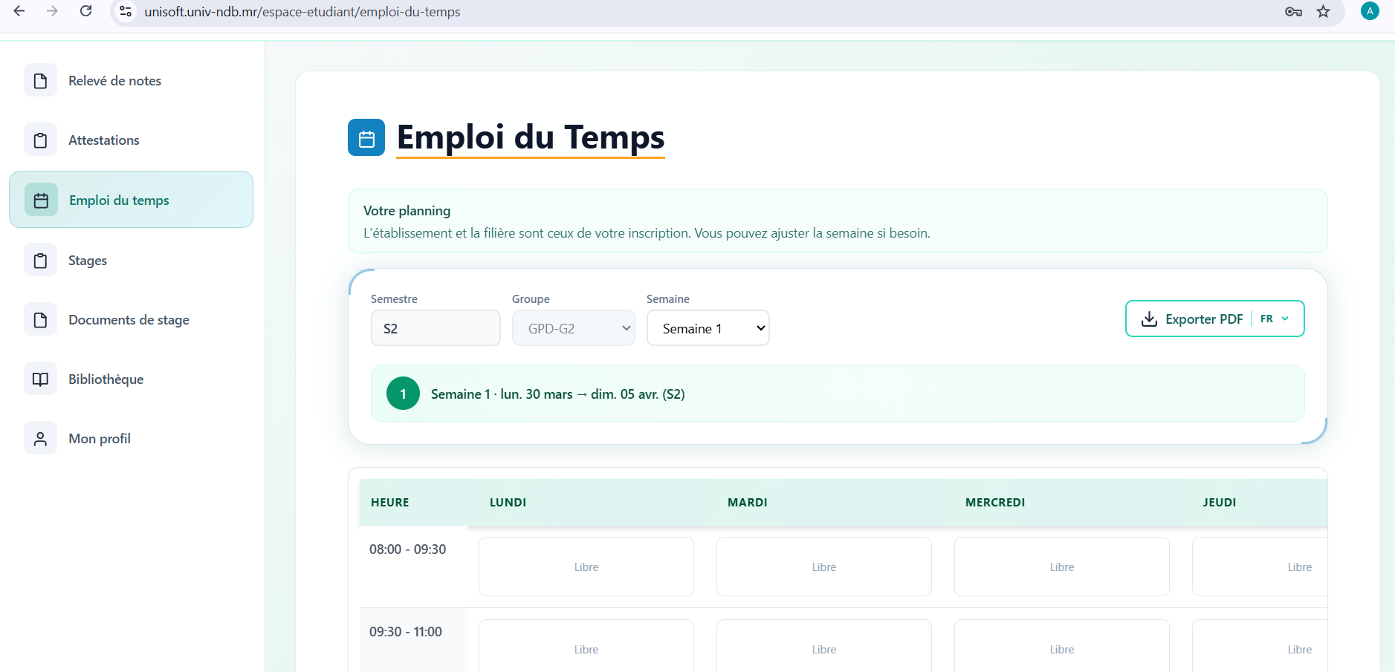Image resolution: width=1395 pixels, height=672 pixels.
Task: Navigate to Bibliothèque
Action: click(131, 379)
